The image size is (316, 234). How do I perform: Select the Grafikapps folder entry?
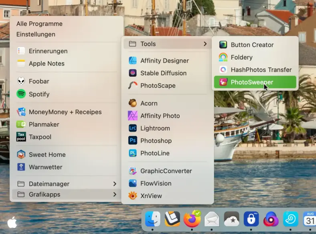[x=67, y=194]
